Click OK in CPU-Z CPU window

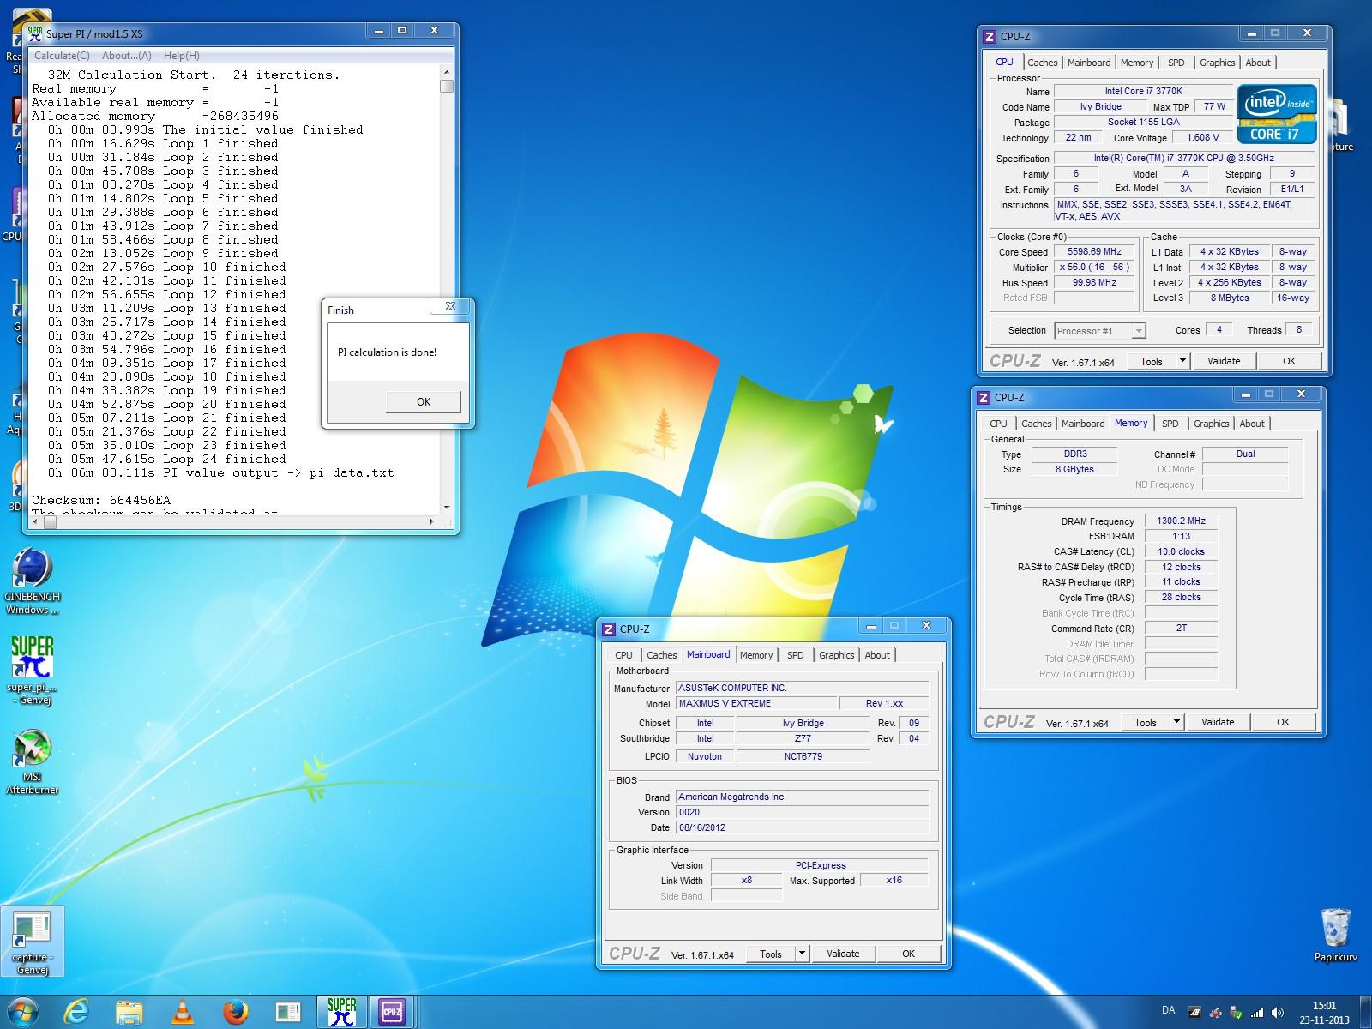[1289, 361]
